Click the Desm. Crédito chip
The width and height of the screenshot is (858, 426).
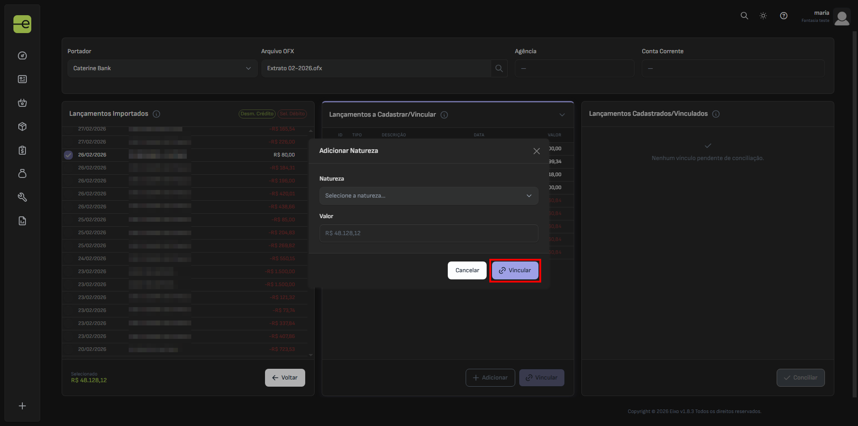[257, 114]
